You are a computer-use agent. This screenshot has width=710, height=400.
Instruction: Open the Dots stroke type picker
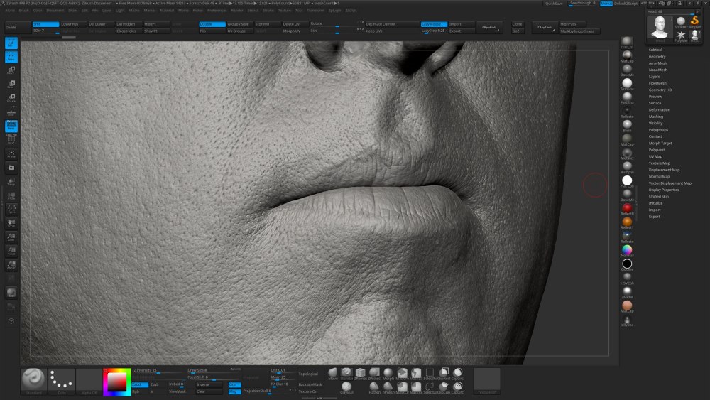[x=61, y=382]
